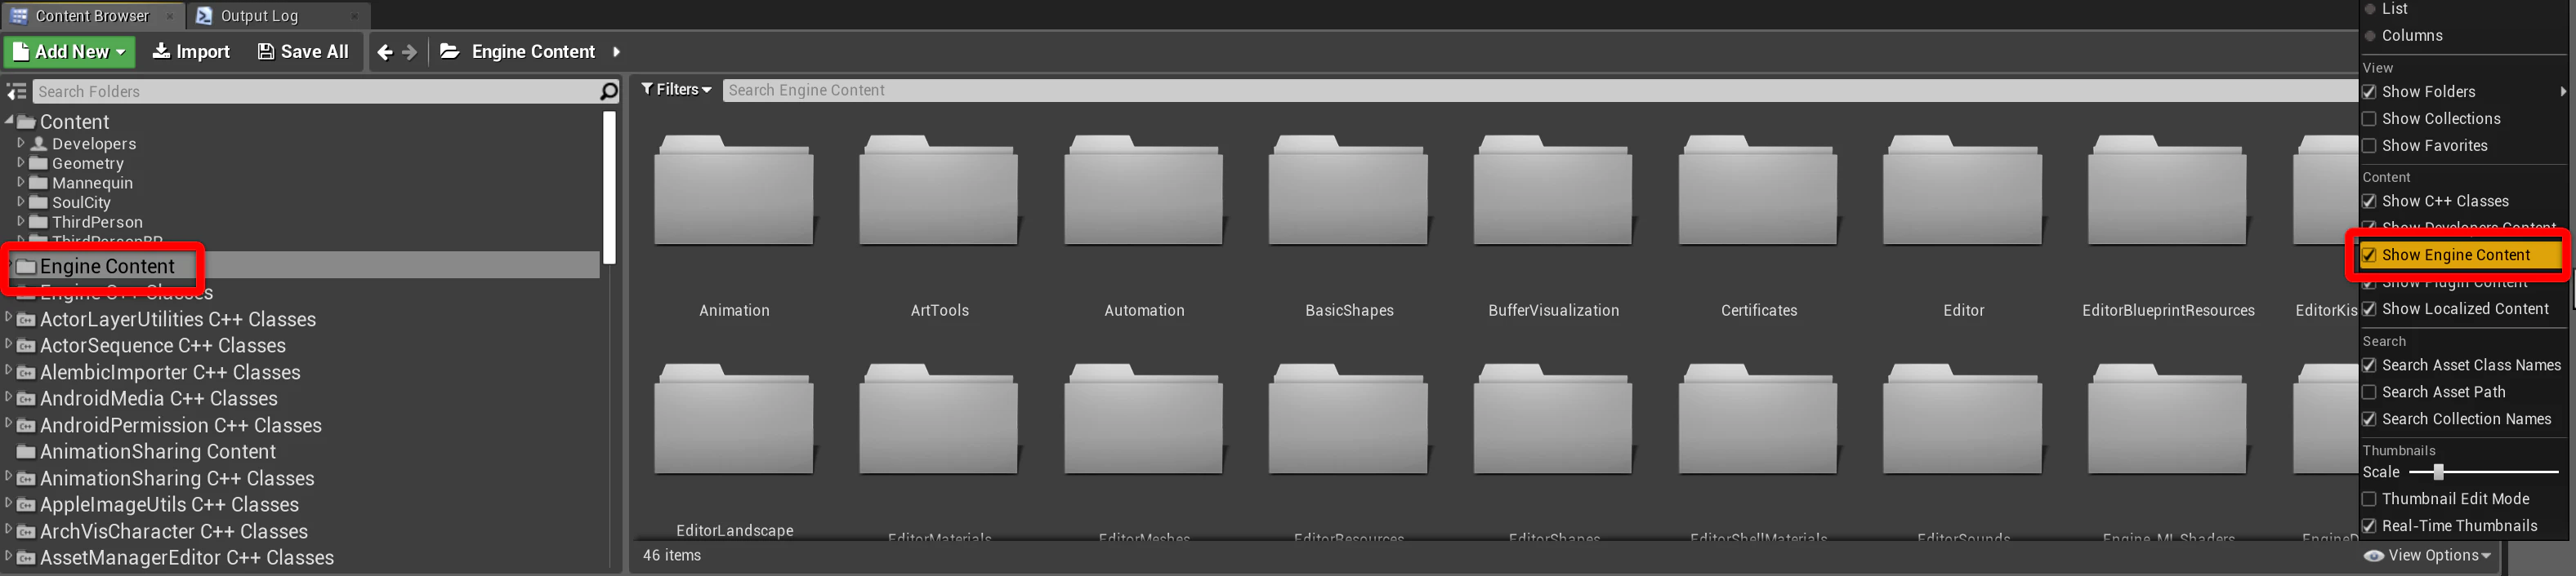This screenshot has height=576, width=2576.
Task: Select the Automation folder icon
Action: click(x=1144, y=191)
